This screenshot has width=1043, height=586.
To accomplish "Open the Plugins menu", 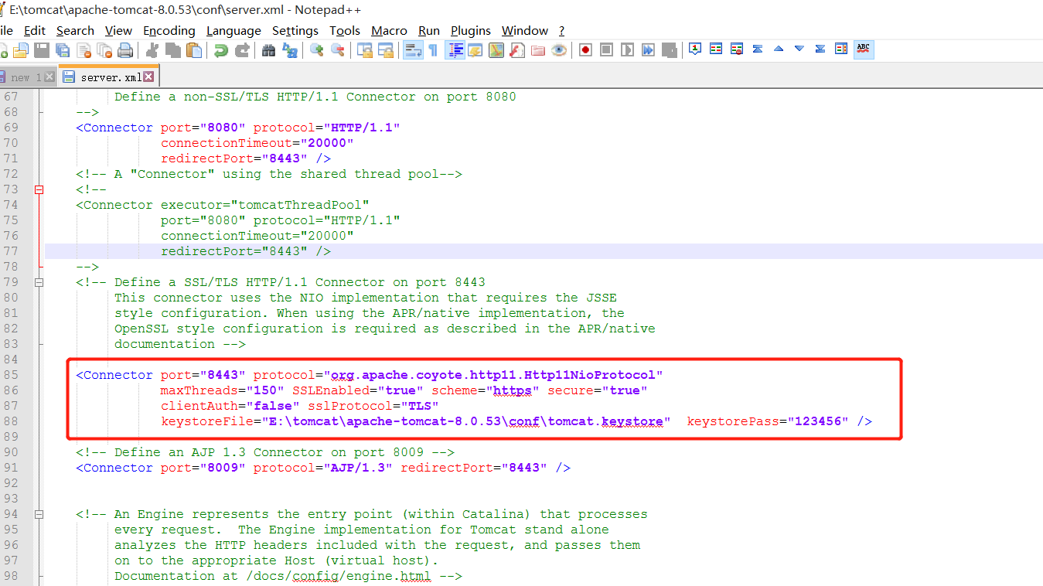I will 470,31.
